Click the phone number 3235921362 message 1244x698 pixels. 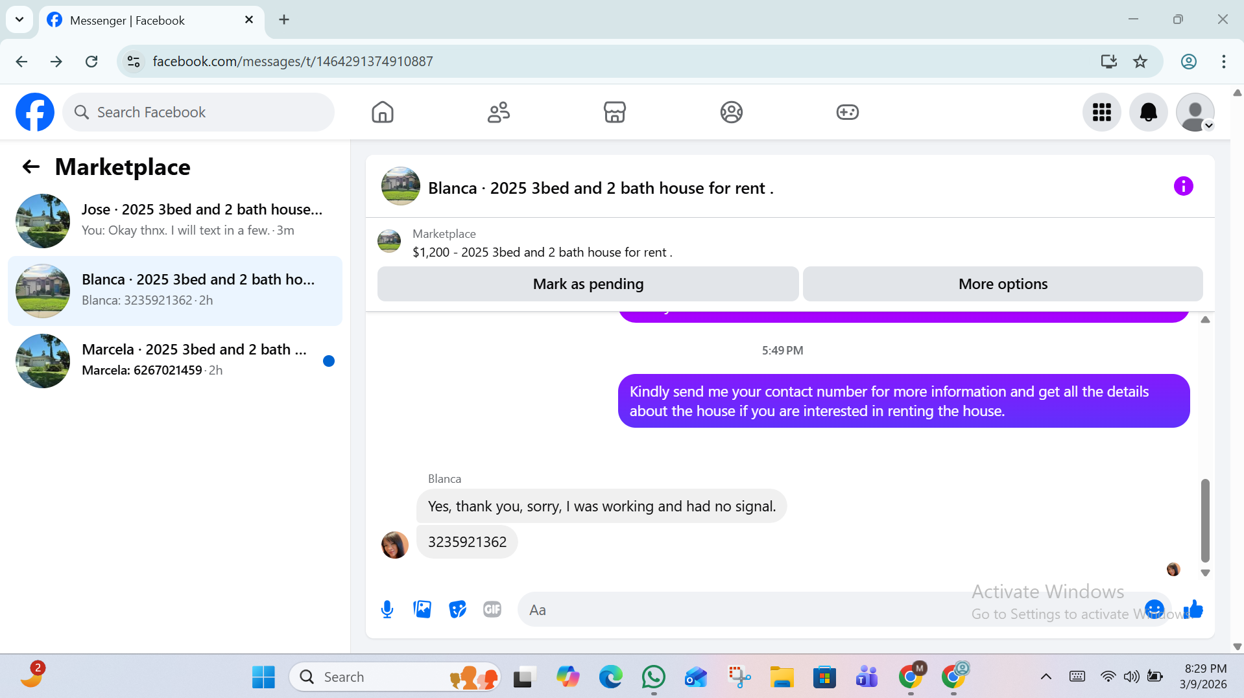467,542
